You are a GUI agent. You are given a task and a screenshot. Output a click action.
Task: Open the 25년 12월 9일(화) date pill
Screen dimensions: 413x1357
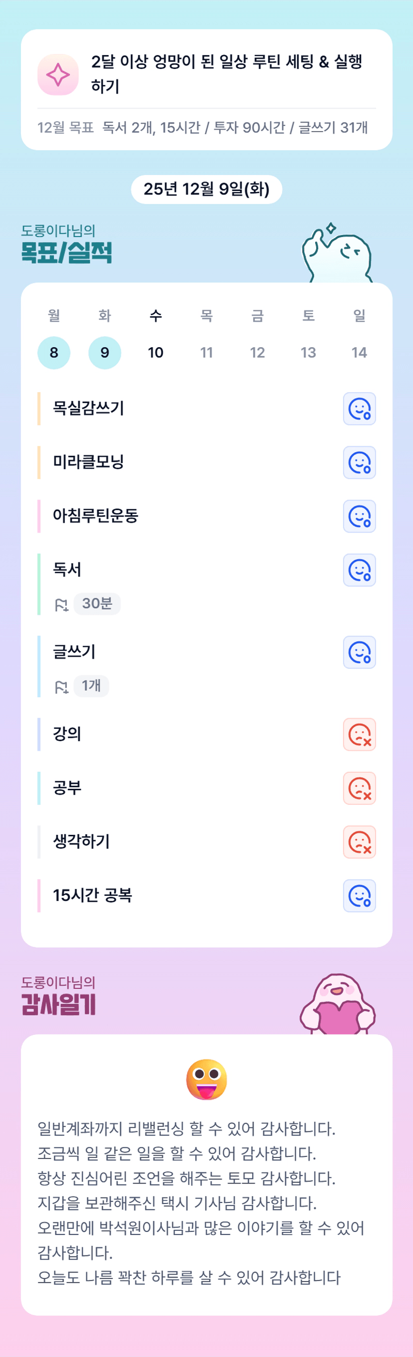(206, 189)
